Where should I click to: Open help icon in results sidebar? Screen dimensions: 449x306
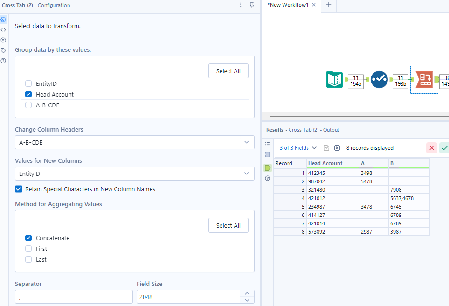268,178
